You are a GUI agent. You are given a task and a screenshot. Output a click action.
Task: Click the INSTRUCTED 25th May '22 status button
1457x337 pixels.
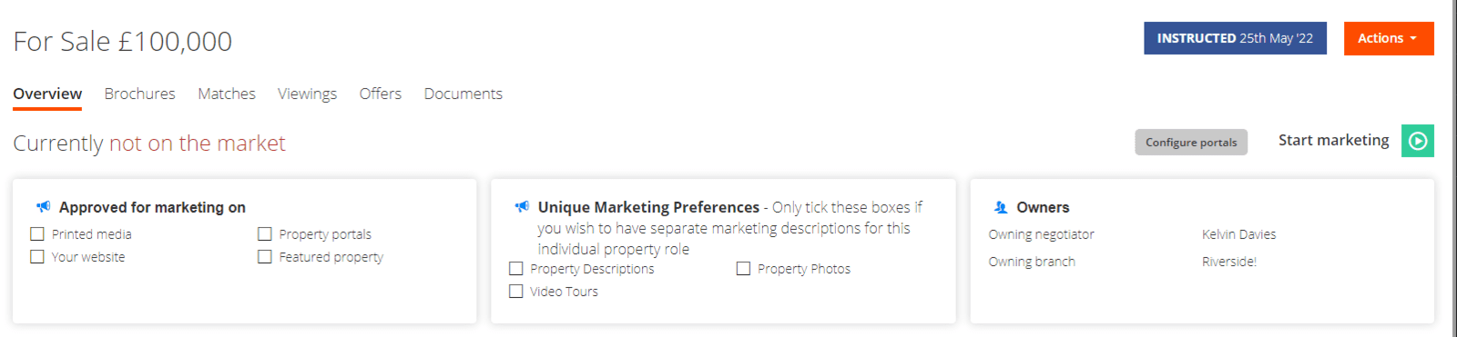point(1235,38)
